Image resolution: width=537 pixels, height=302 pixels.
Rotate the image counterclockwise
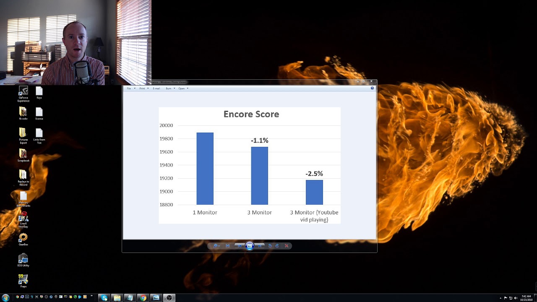(x=270, y=246)
